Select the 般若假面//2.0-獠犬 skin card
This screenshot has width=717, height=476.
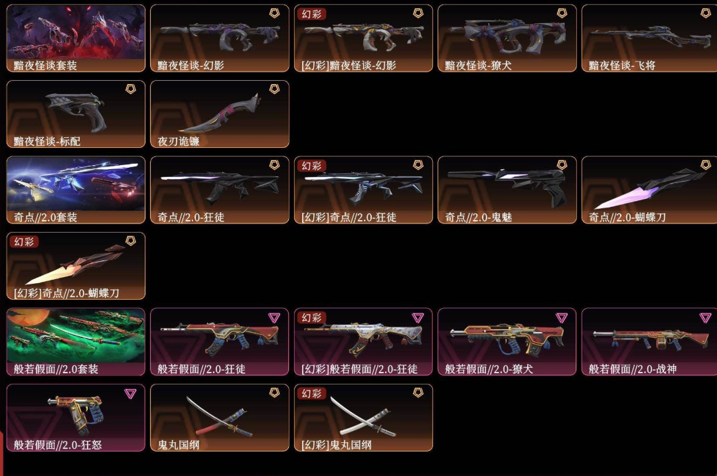pyautogui.click(x=507, y=341)
